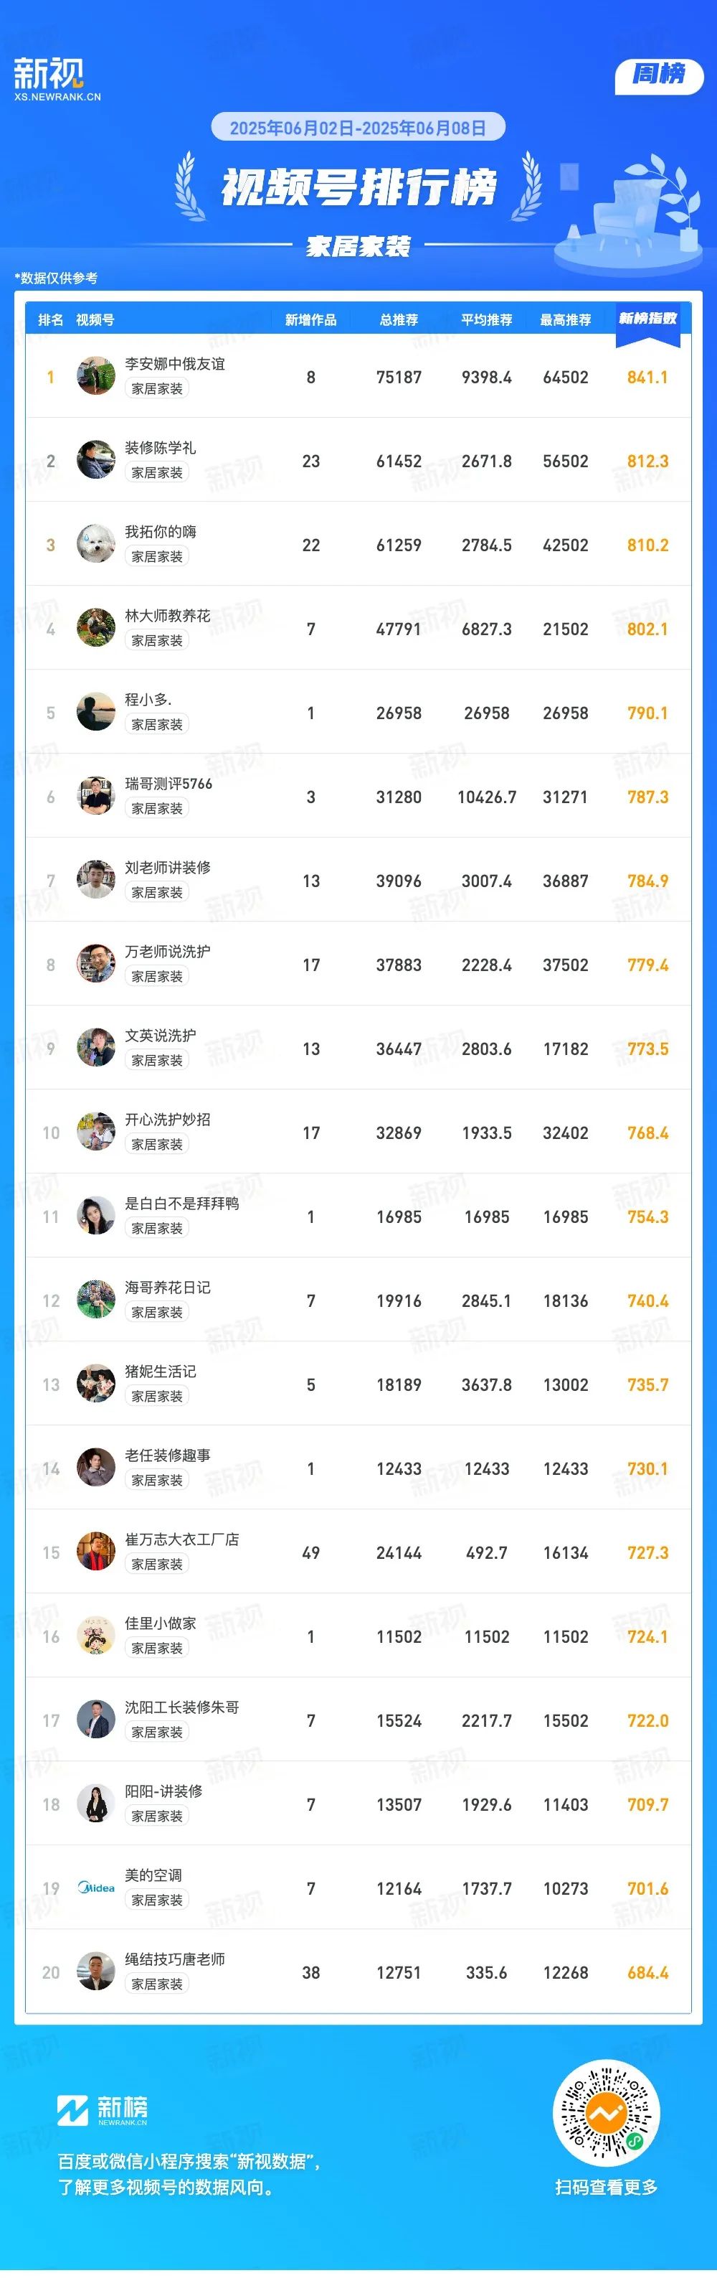Click the QR code at the bottom
717x2278 pixels.
click(x=606, y=2113)
